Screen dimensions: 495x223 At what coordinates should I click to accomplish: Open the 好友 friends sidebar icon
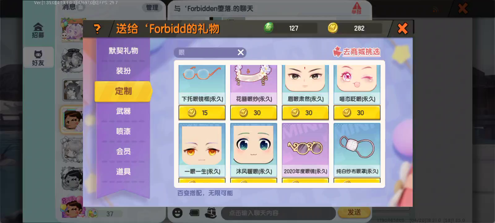point(38,58)
